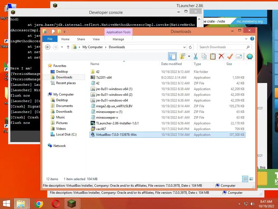Click the search magnifier icon

[x=248, y=47]
